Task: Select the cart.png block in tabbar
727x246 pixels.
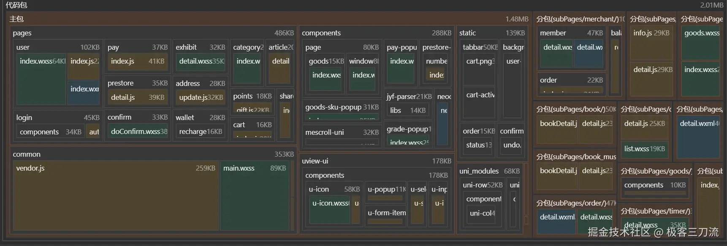Action: point(479,70)
